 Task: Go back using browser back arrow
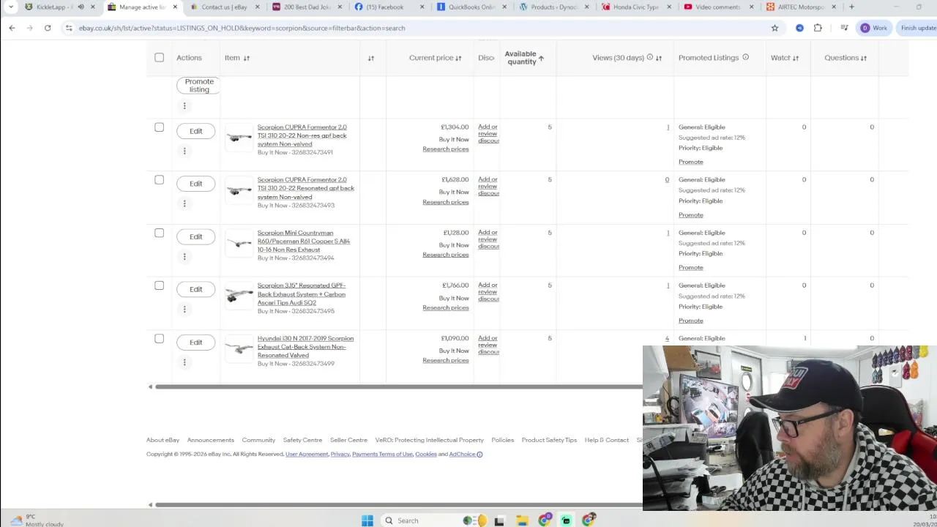(x=12, y=28)
